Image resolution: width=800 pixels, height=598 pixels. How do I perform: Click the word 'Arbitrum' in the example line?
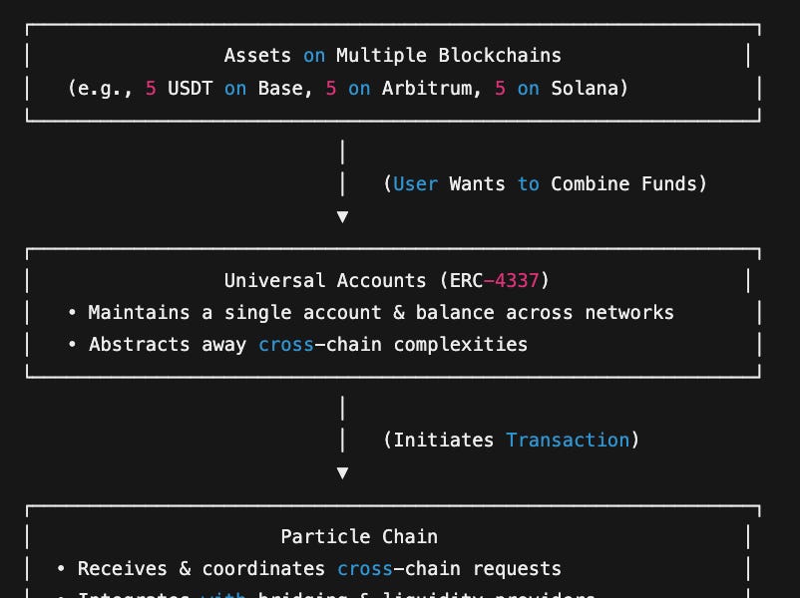[x=427, y=88]
